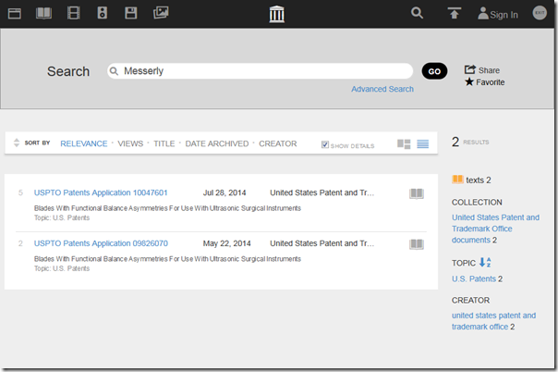Image resolution: width=558 pixels, height=372 pixels.
Task: Click the round EXIT button
Action: click(x=540, y=13)
